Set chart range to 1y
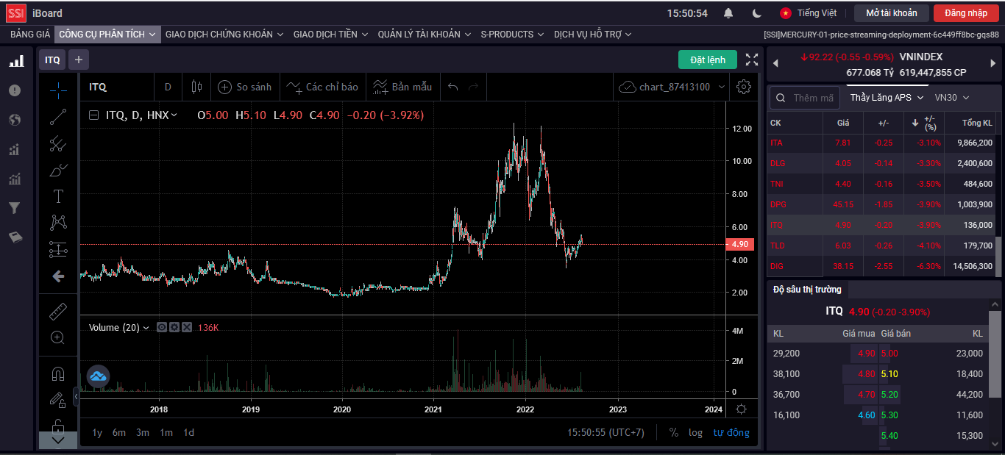 coord(97,432)
